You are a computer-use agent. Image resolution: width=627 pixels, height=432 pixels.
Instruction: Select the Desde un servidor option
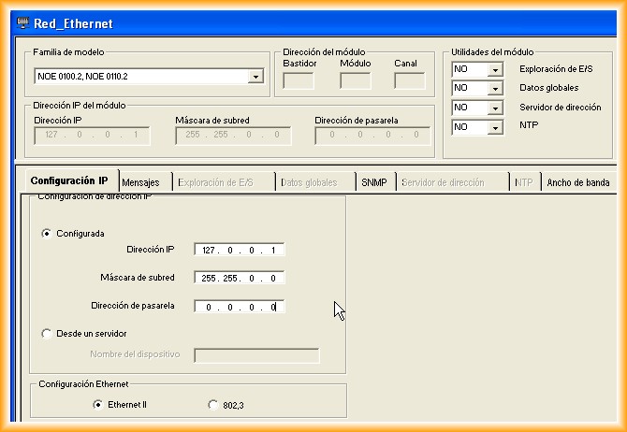47,333
